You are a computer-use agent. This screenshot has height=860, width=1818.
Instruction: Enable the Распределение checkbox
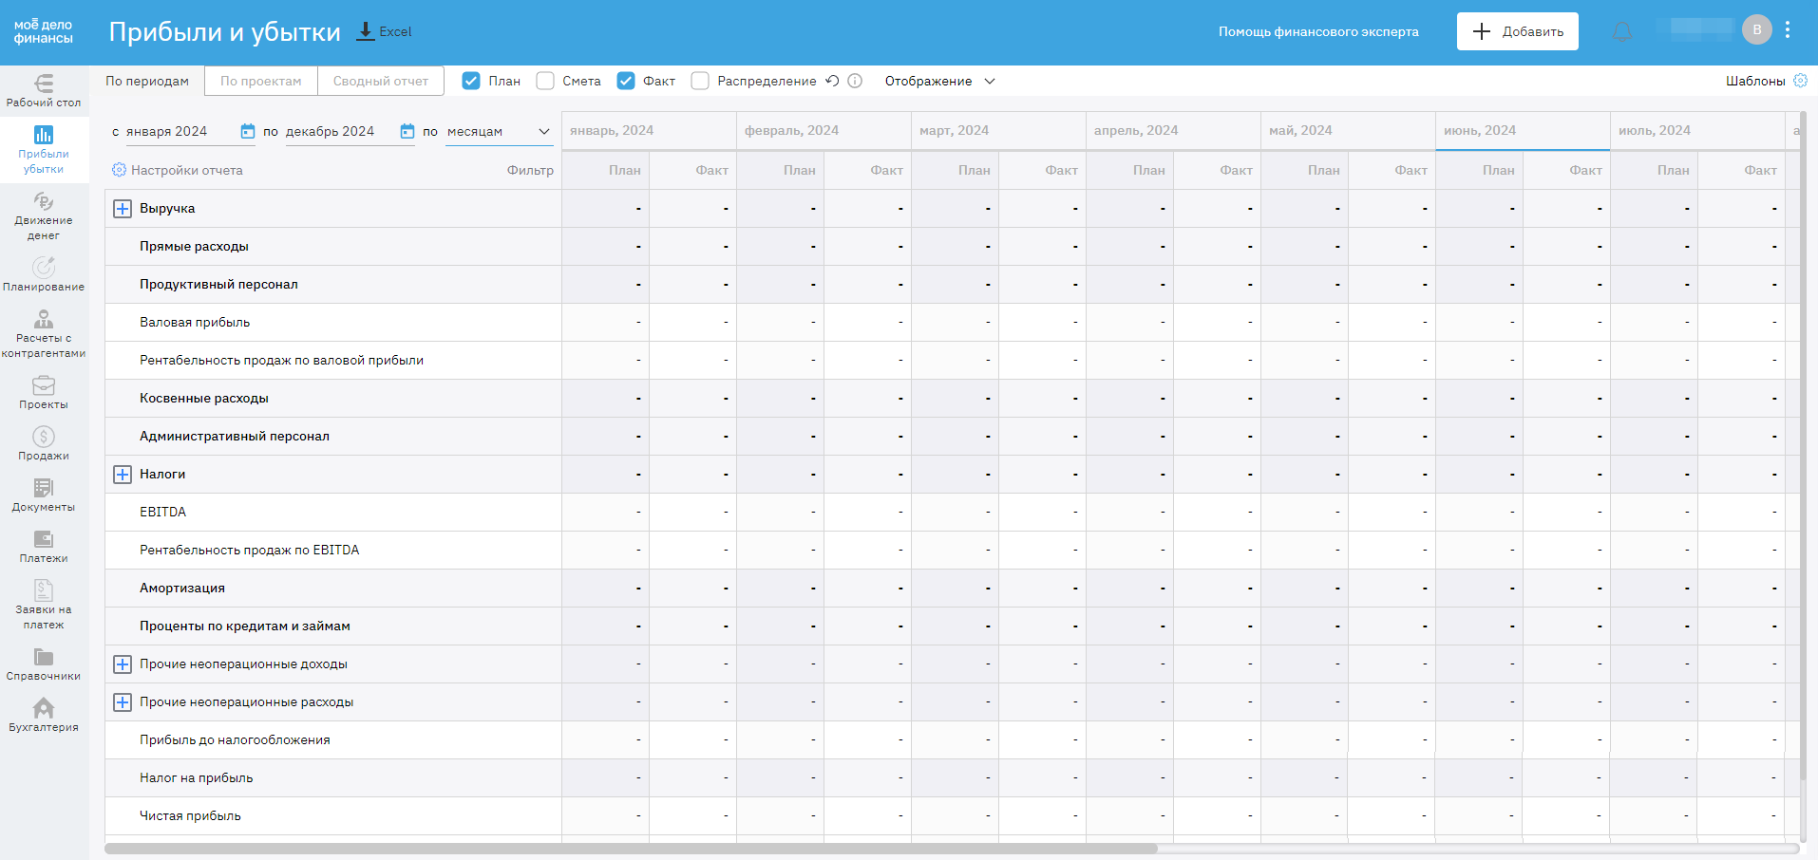pos(700,81)
